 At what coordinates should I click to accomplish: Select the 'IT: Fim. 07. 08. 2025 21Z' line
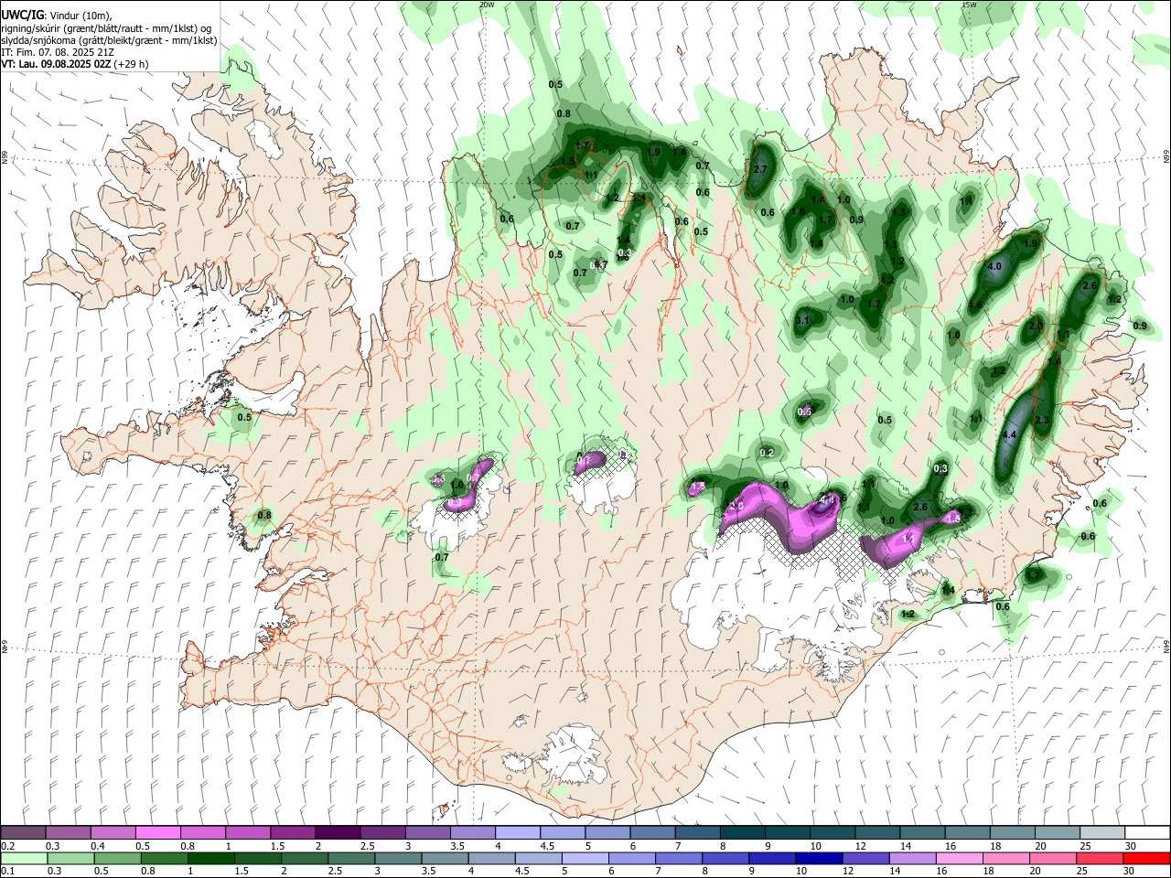tap(58, 52)
